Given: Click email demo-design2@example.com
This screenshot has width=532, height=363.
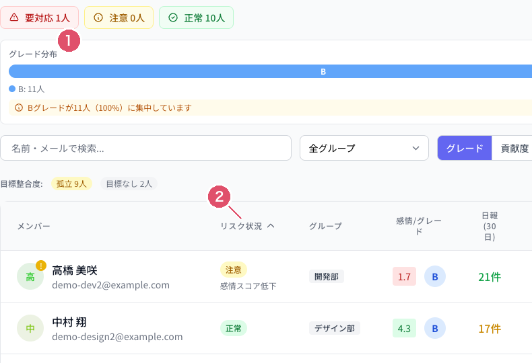Looking at the screenshot, I should [x=117, y=337].
